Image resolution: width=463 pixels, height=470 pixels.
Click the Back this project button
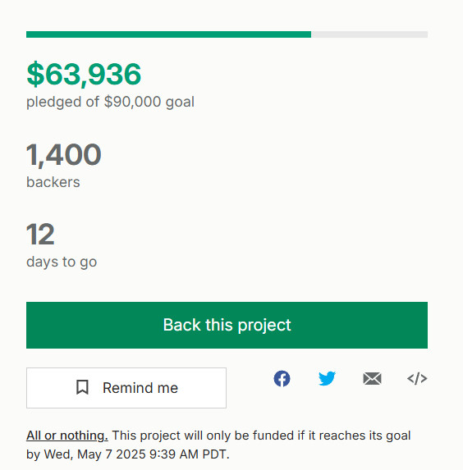click(x=227, y=325)
